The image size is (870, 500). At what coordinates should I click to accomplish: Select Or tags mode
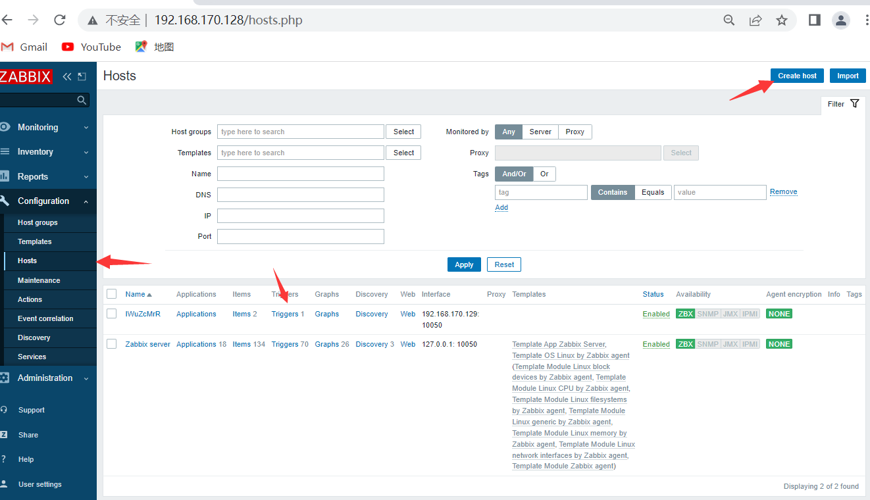[x=544, y=174]
